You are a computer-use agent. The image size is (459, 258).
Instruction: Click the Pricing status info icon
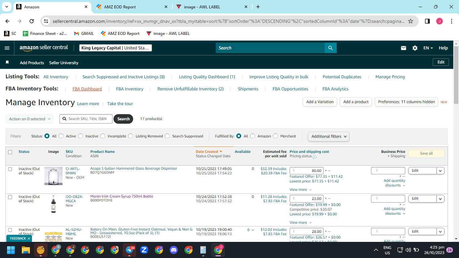click(x=315, y=157)
